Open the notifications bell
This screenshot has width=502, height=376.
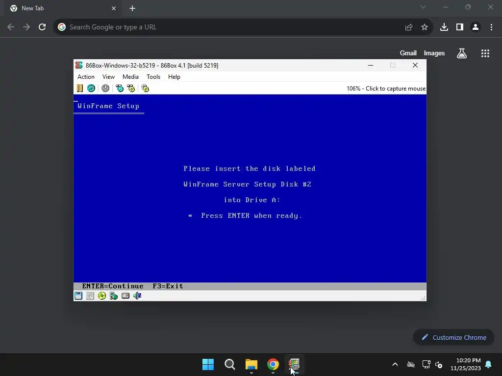coord(489,364)
